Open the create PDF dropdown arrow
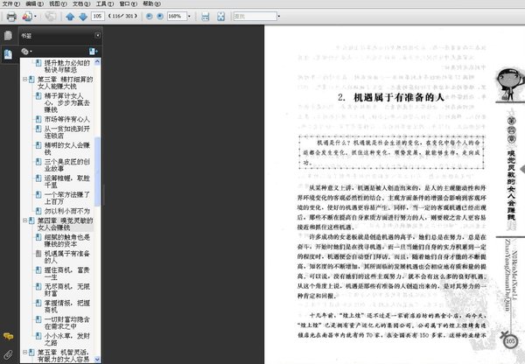The image size is (525, 364). click(35, 17)
